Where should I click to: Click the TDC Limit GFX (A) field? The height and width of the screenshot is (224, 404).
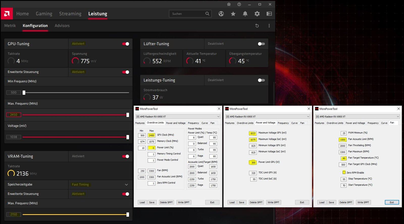pos(253,173)
